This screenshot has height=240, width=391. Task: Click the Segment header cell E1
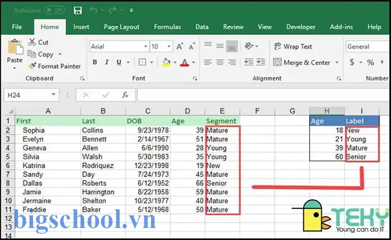click(223, 121)
